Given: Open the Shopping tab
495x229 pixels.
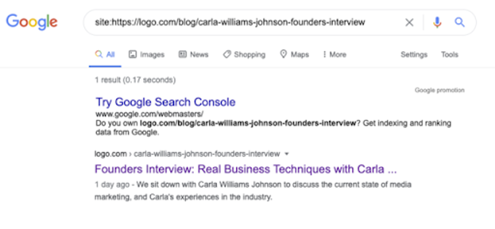Looking at the screenshot, I should click(244, 55).
